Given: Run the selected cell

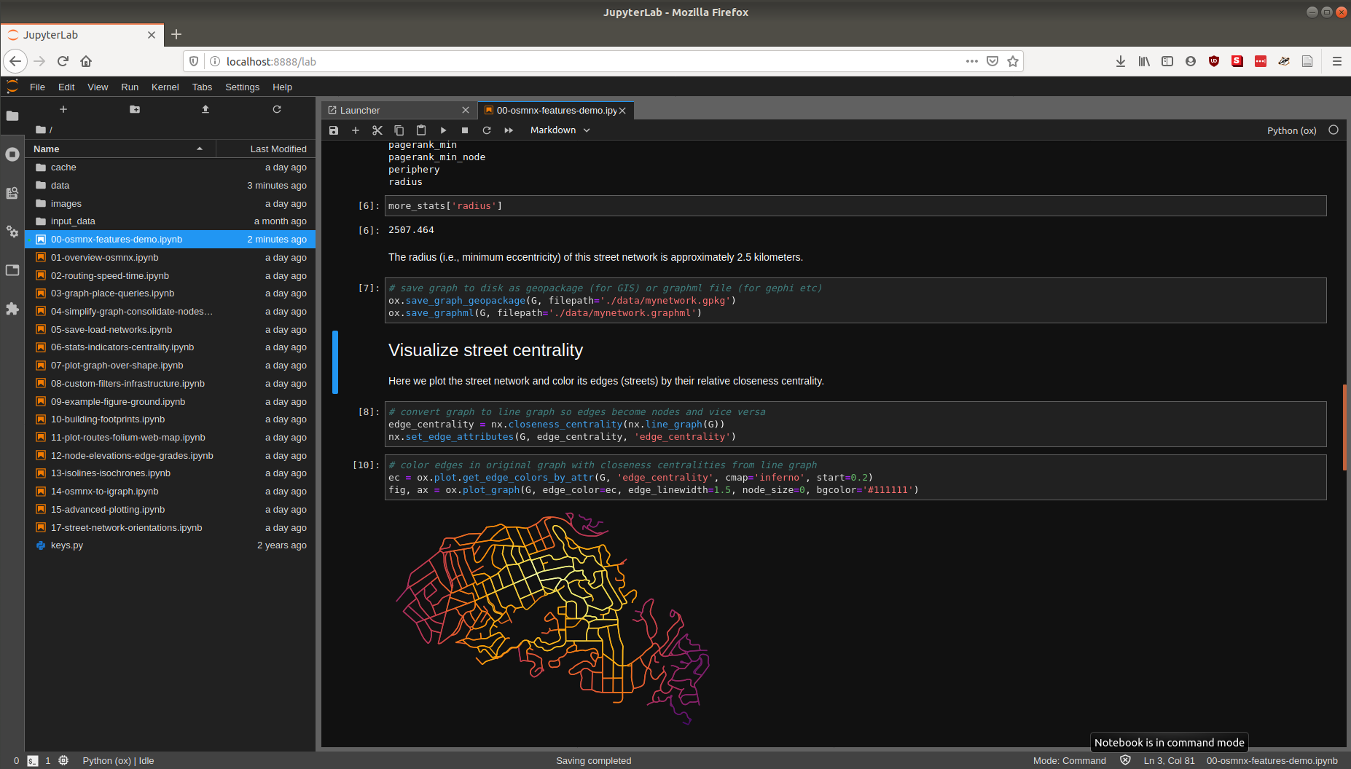Looking at the screenshot, I should click(x=443, y=130).
